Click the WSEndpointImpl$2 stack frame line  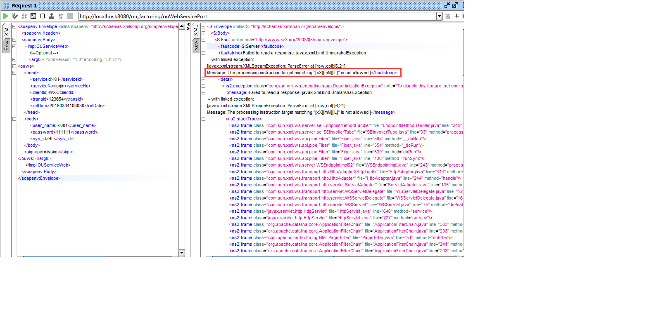pyautogui.click(x=346, y=165)
